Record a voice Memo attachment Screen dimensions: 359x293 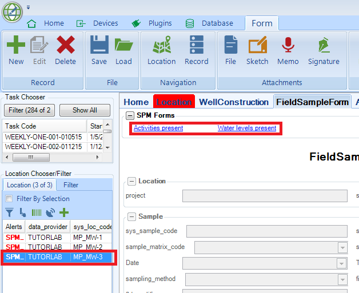click(288, 50)
